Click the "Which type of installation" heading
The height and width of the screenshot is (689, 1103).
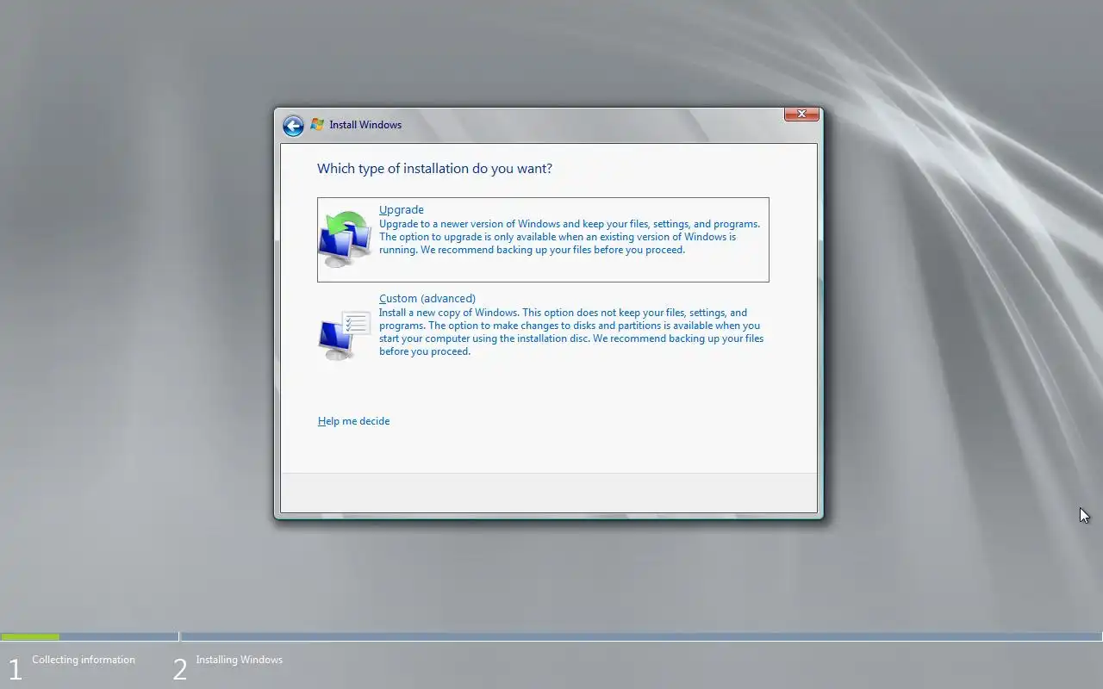click(434, 168)
